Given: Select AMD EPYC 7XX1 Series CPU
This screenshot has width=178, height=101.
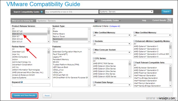Looking at the screenshot, I should coord(111,64).
